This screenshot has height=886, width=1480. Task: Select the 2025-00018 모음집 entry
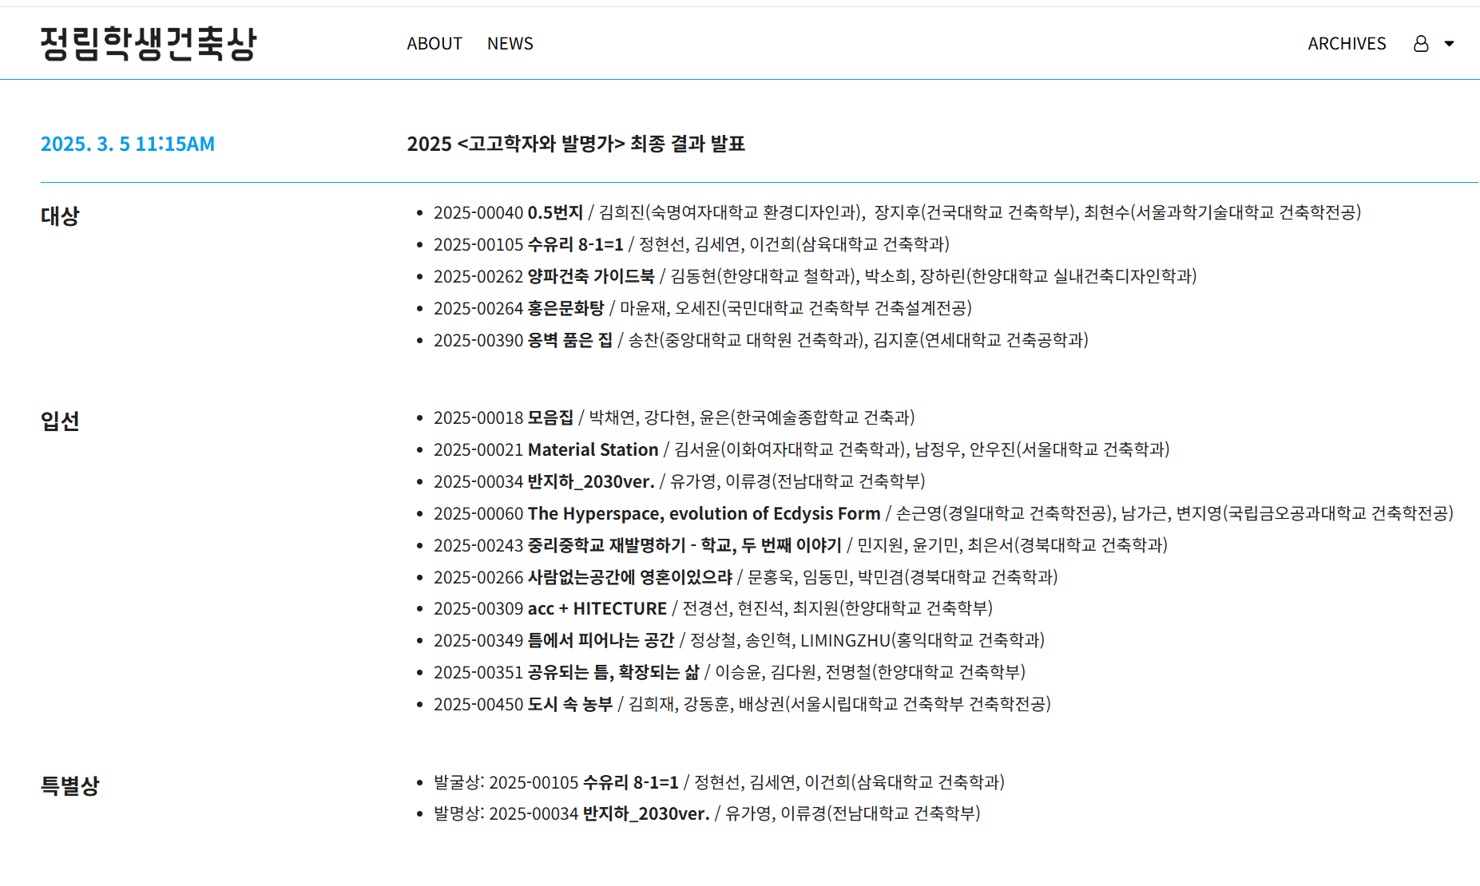674,417
